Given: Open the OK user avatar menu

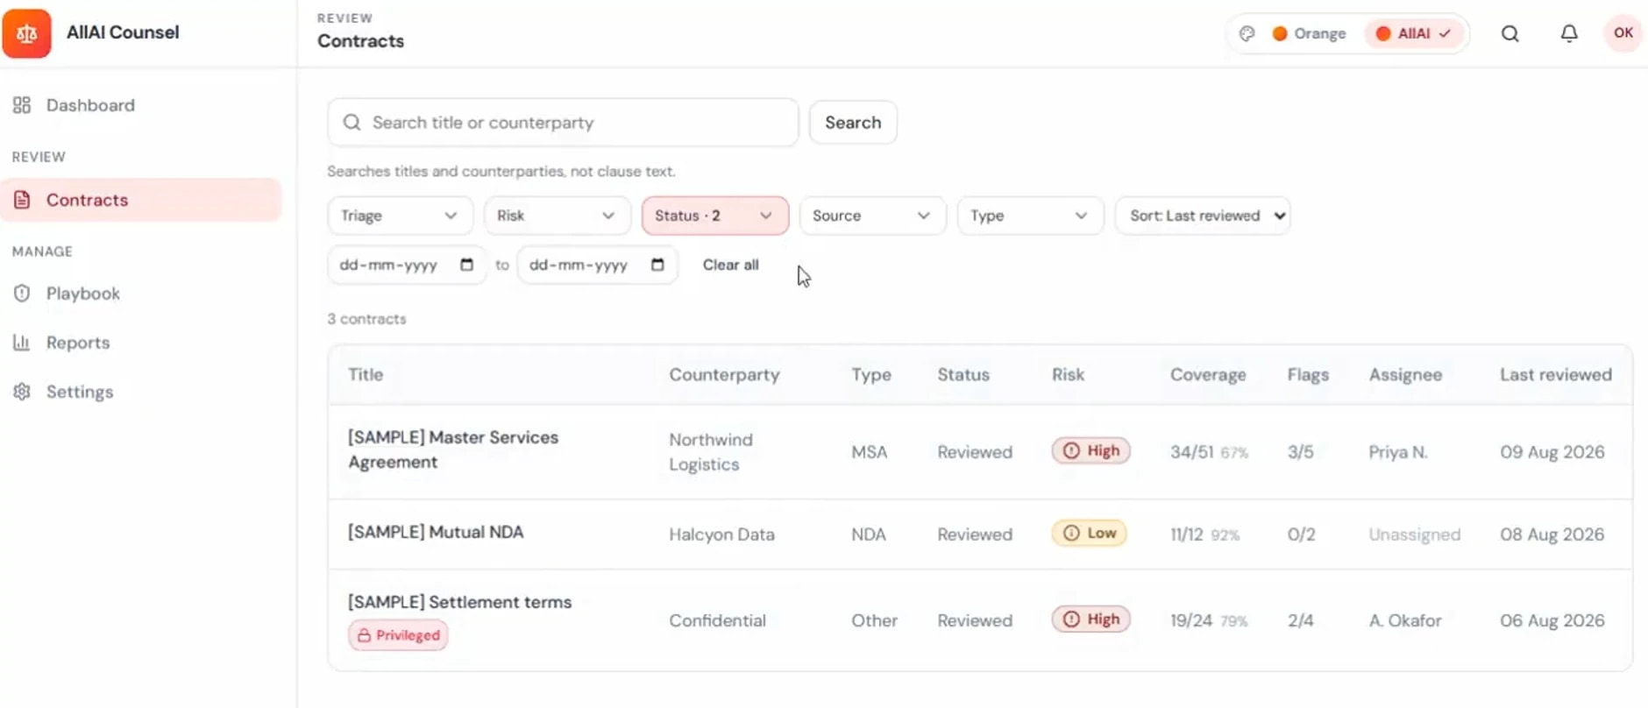Looking at the screenshot, I should [x=1623, y=33].
